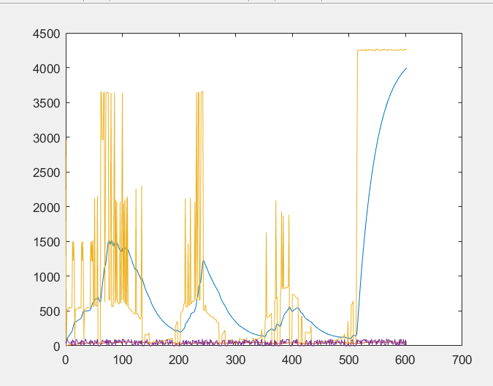493x386 pixels.
Task: Select the blue curve peak near x=240
Action: [203, 260]
